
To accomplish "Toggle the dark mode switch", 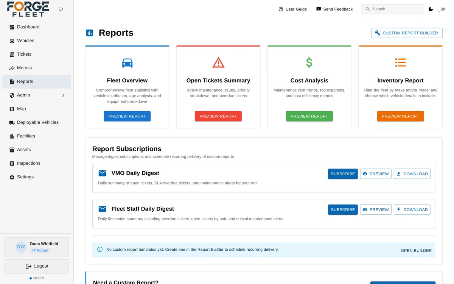I will coord(441,9).
